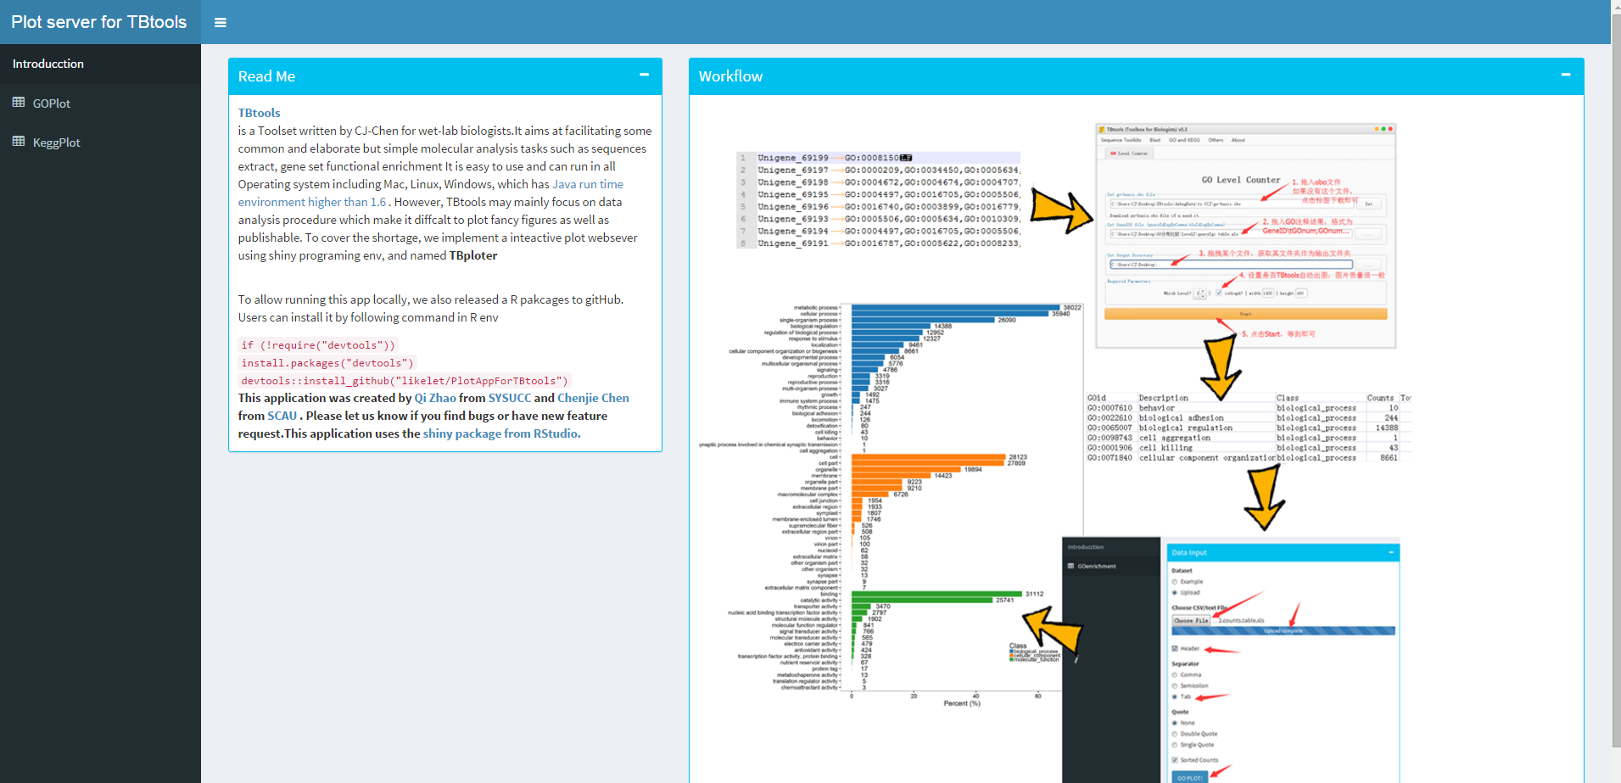The height and width of the screenshot is (783, 1621).
Task: Open the TBtools link
Action: [259, 113]
